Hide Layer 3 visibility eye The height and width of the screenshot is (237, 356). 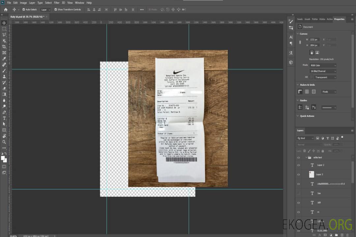[x=299, y=174]
